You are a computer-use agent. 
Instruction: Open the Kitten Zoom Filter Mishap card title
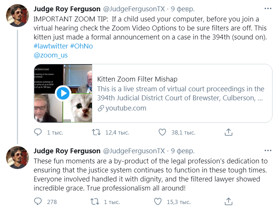point(137,79)
